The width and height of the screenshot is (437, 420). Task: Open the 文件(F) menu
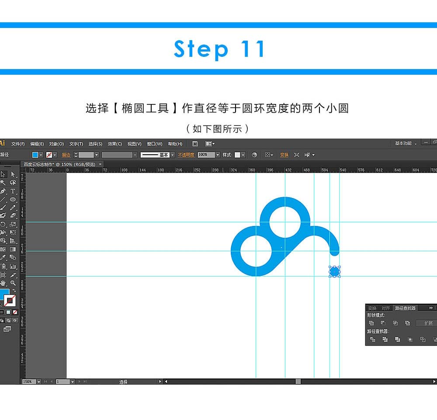coord(18,144)
